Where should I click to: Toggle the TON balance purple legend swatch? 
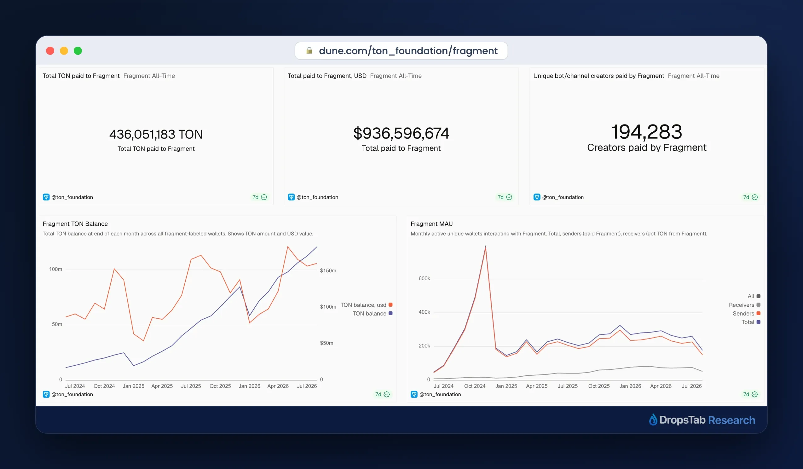coord(390,314)
